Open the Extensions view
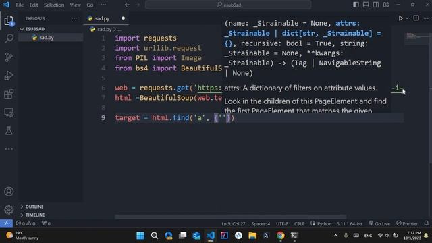The width and height of the screenshot is (432, 243). (9, 94)
